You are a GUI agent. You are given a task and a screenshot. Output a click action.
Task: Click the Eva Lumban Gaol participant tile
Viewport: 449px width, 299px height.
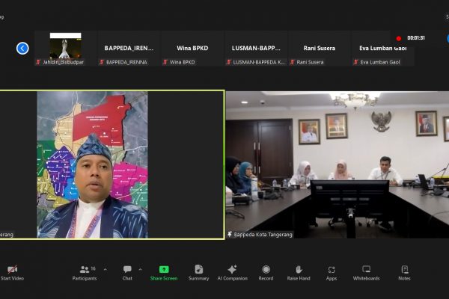(x=383, y=49)
